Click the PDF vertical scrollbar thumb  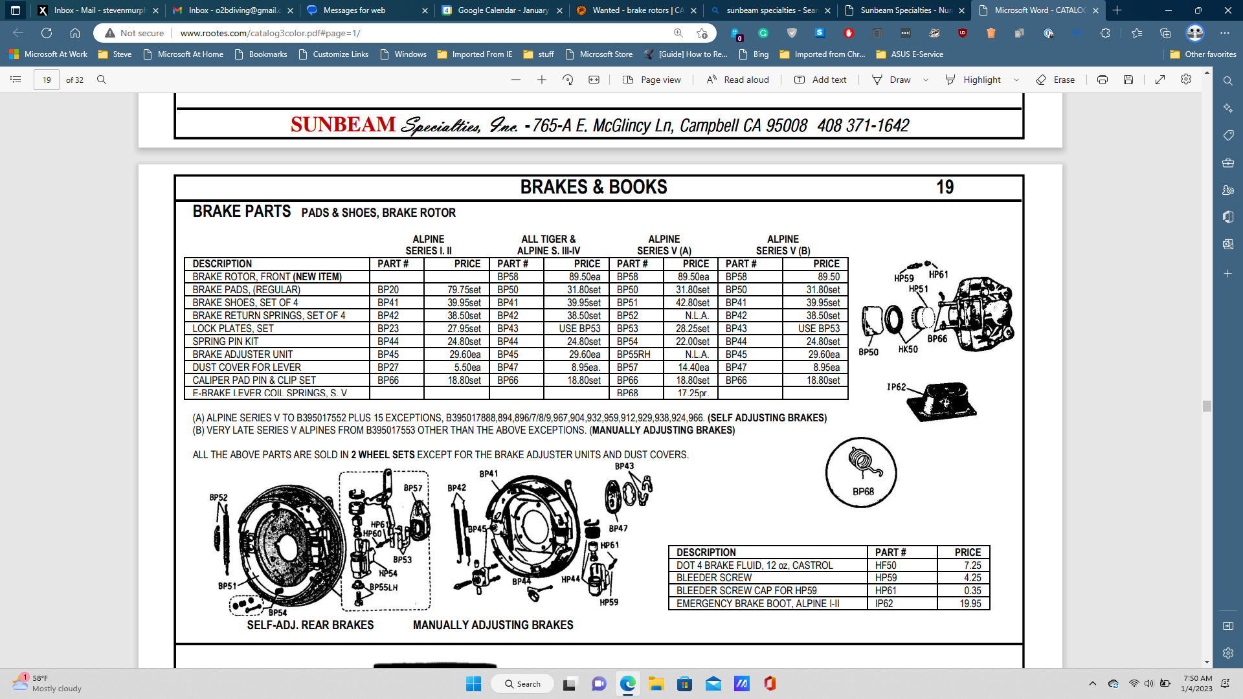(1207, 406)
